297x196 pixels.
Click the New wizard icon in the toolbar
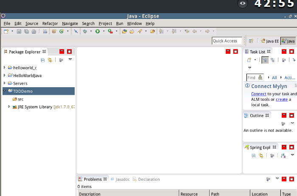(6, 31)
